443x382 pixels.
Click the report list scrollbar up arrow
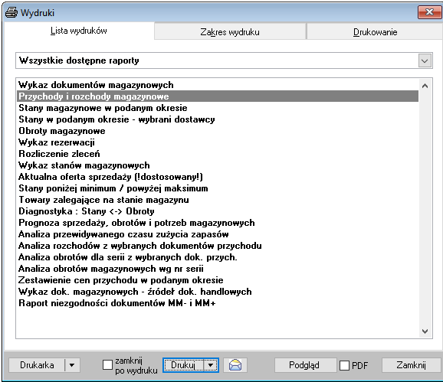(x=425, y=86)
